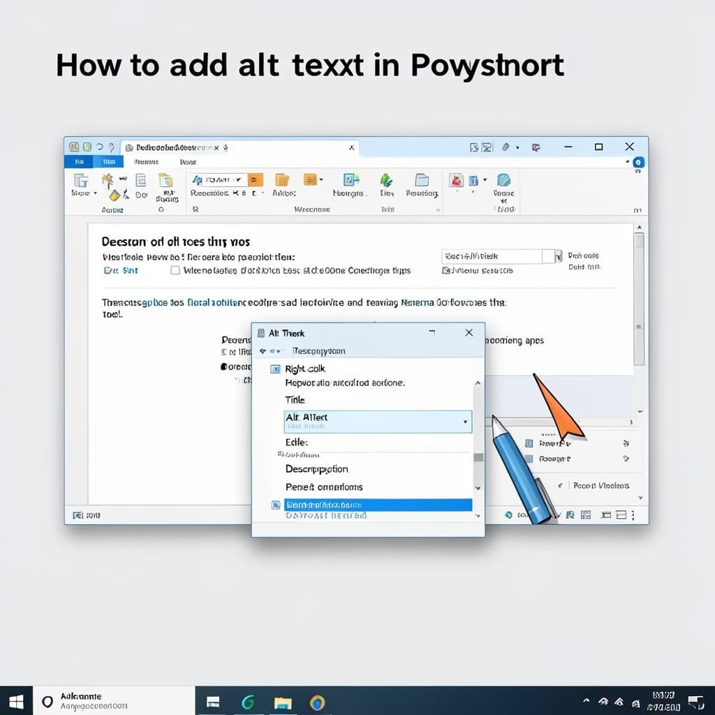The height and width of the screenshot is (715, 715).
Task: Click the Eve Snt link
Action: point(121,270)
